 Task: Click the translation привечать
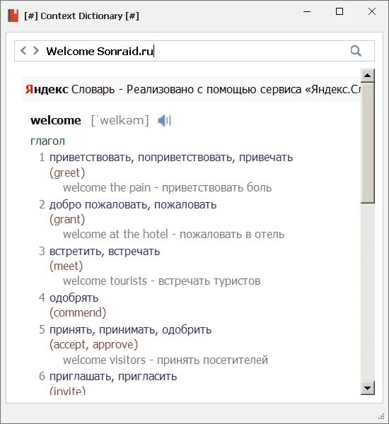(x=266, y=158)
